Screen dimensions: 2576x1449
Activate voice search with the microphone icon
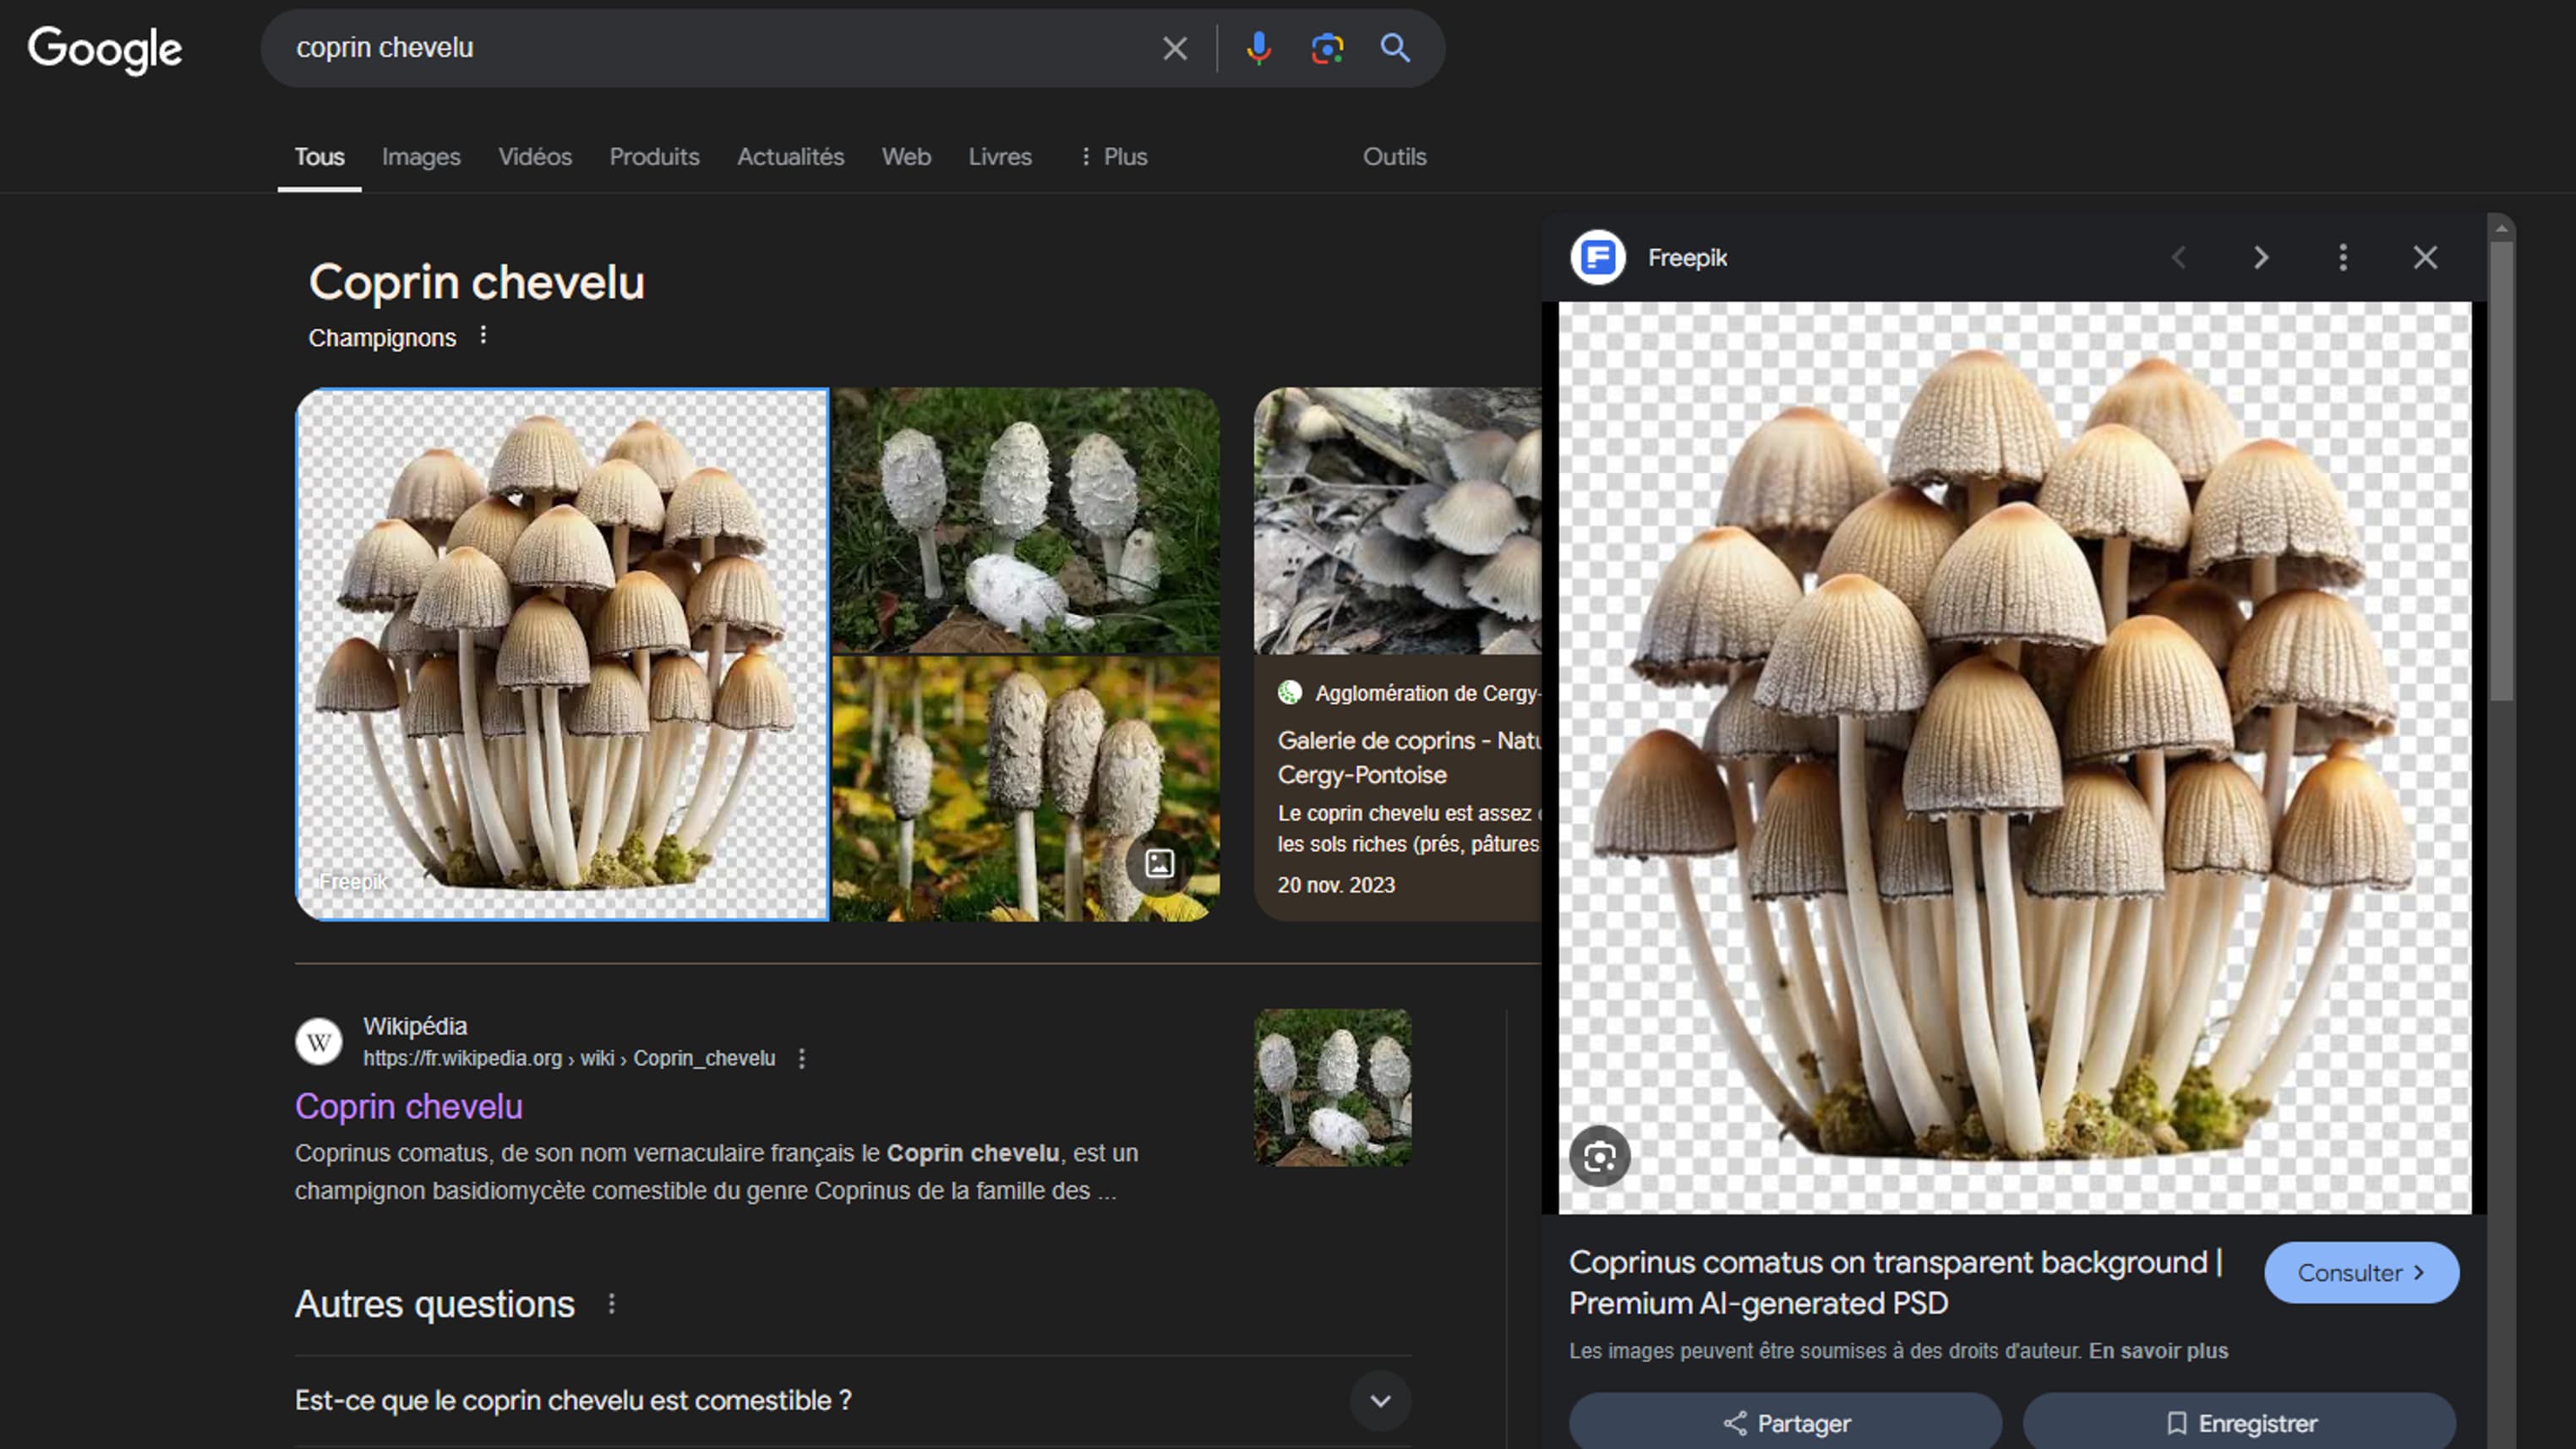(x=1259, y=47)
